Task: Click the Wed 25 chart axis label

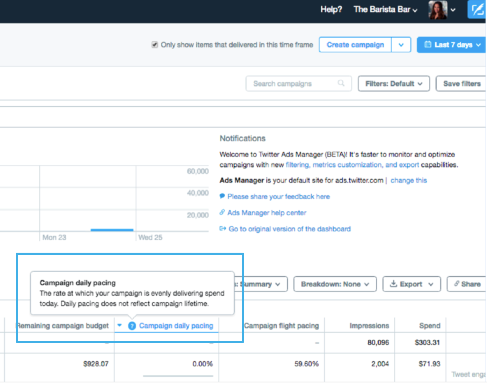Action: 150,237
